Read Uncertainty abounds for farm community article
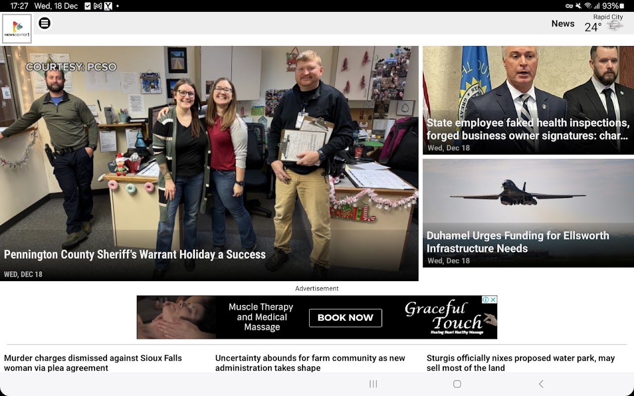Screen dimensions: 634x396 (310, 363)
